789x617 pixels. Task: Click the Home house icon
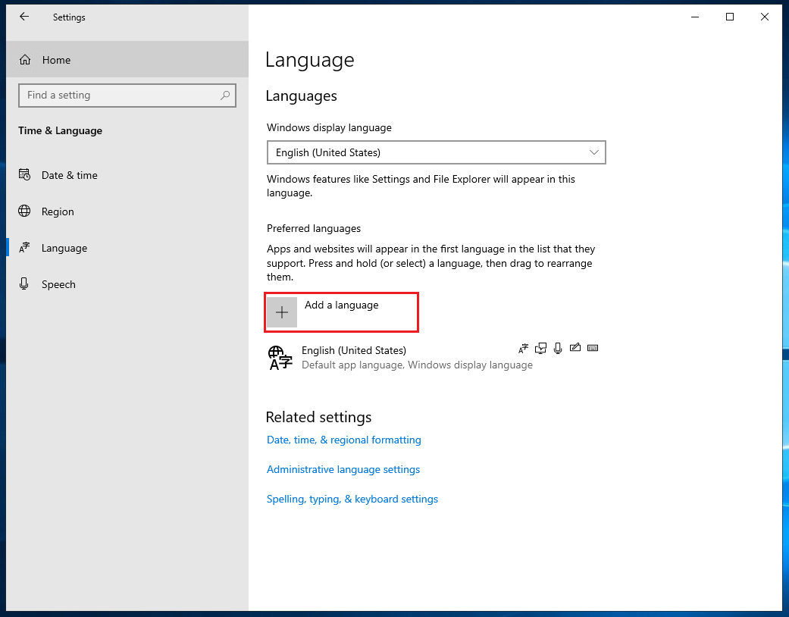pyautogui.click(x=25, y=60)
